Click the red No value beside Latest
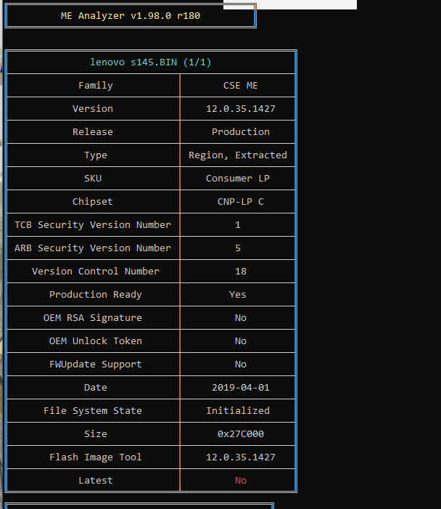Screen dimensions: 441x509 [x=240, y=481]
